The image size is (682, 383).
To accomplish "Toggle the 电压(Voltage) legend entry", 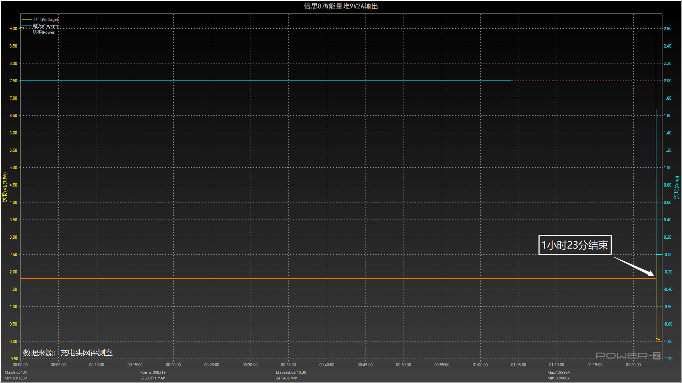I will click(x=45, y=20).
